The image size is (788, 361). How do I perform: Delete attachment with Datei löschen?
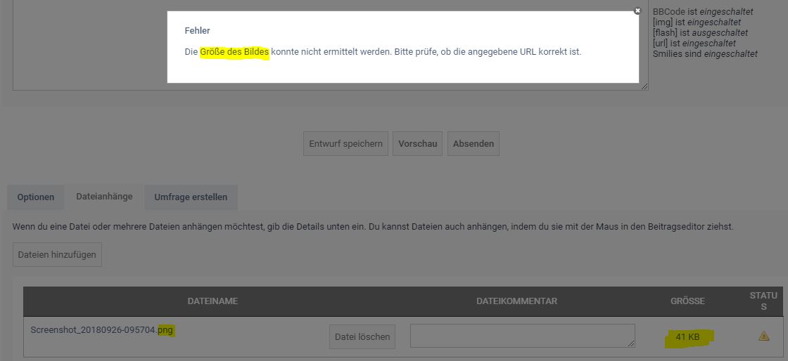point(362,336)
